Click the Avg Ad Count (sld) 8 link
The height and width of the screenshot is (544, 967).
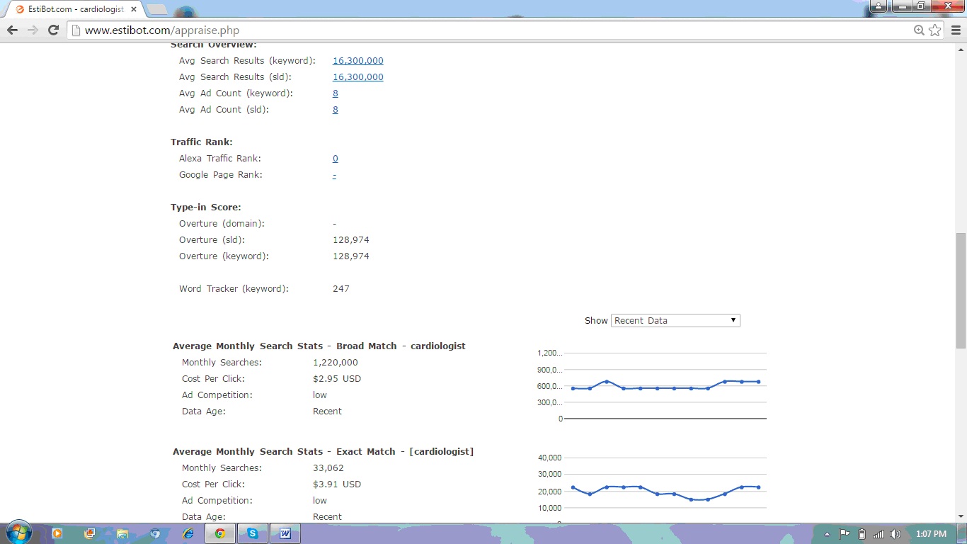pos(335,110)
